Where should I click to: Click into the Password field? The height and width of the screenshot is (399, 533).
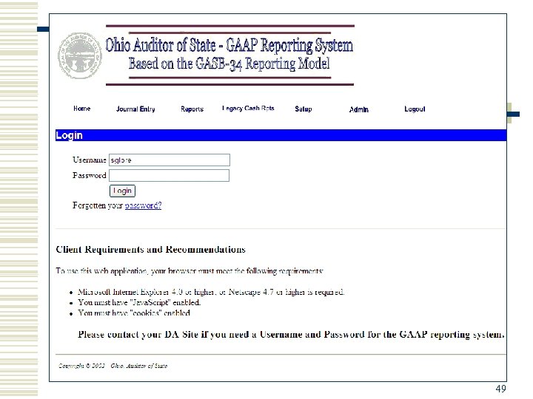pos(169,175)
